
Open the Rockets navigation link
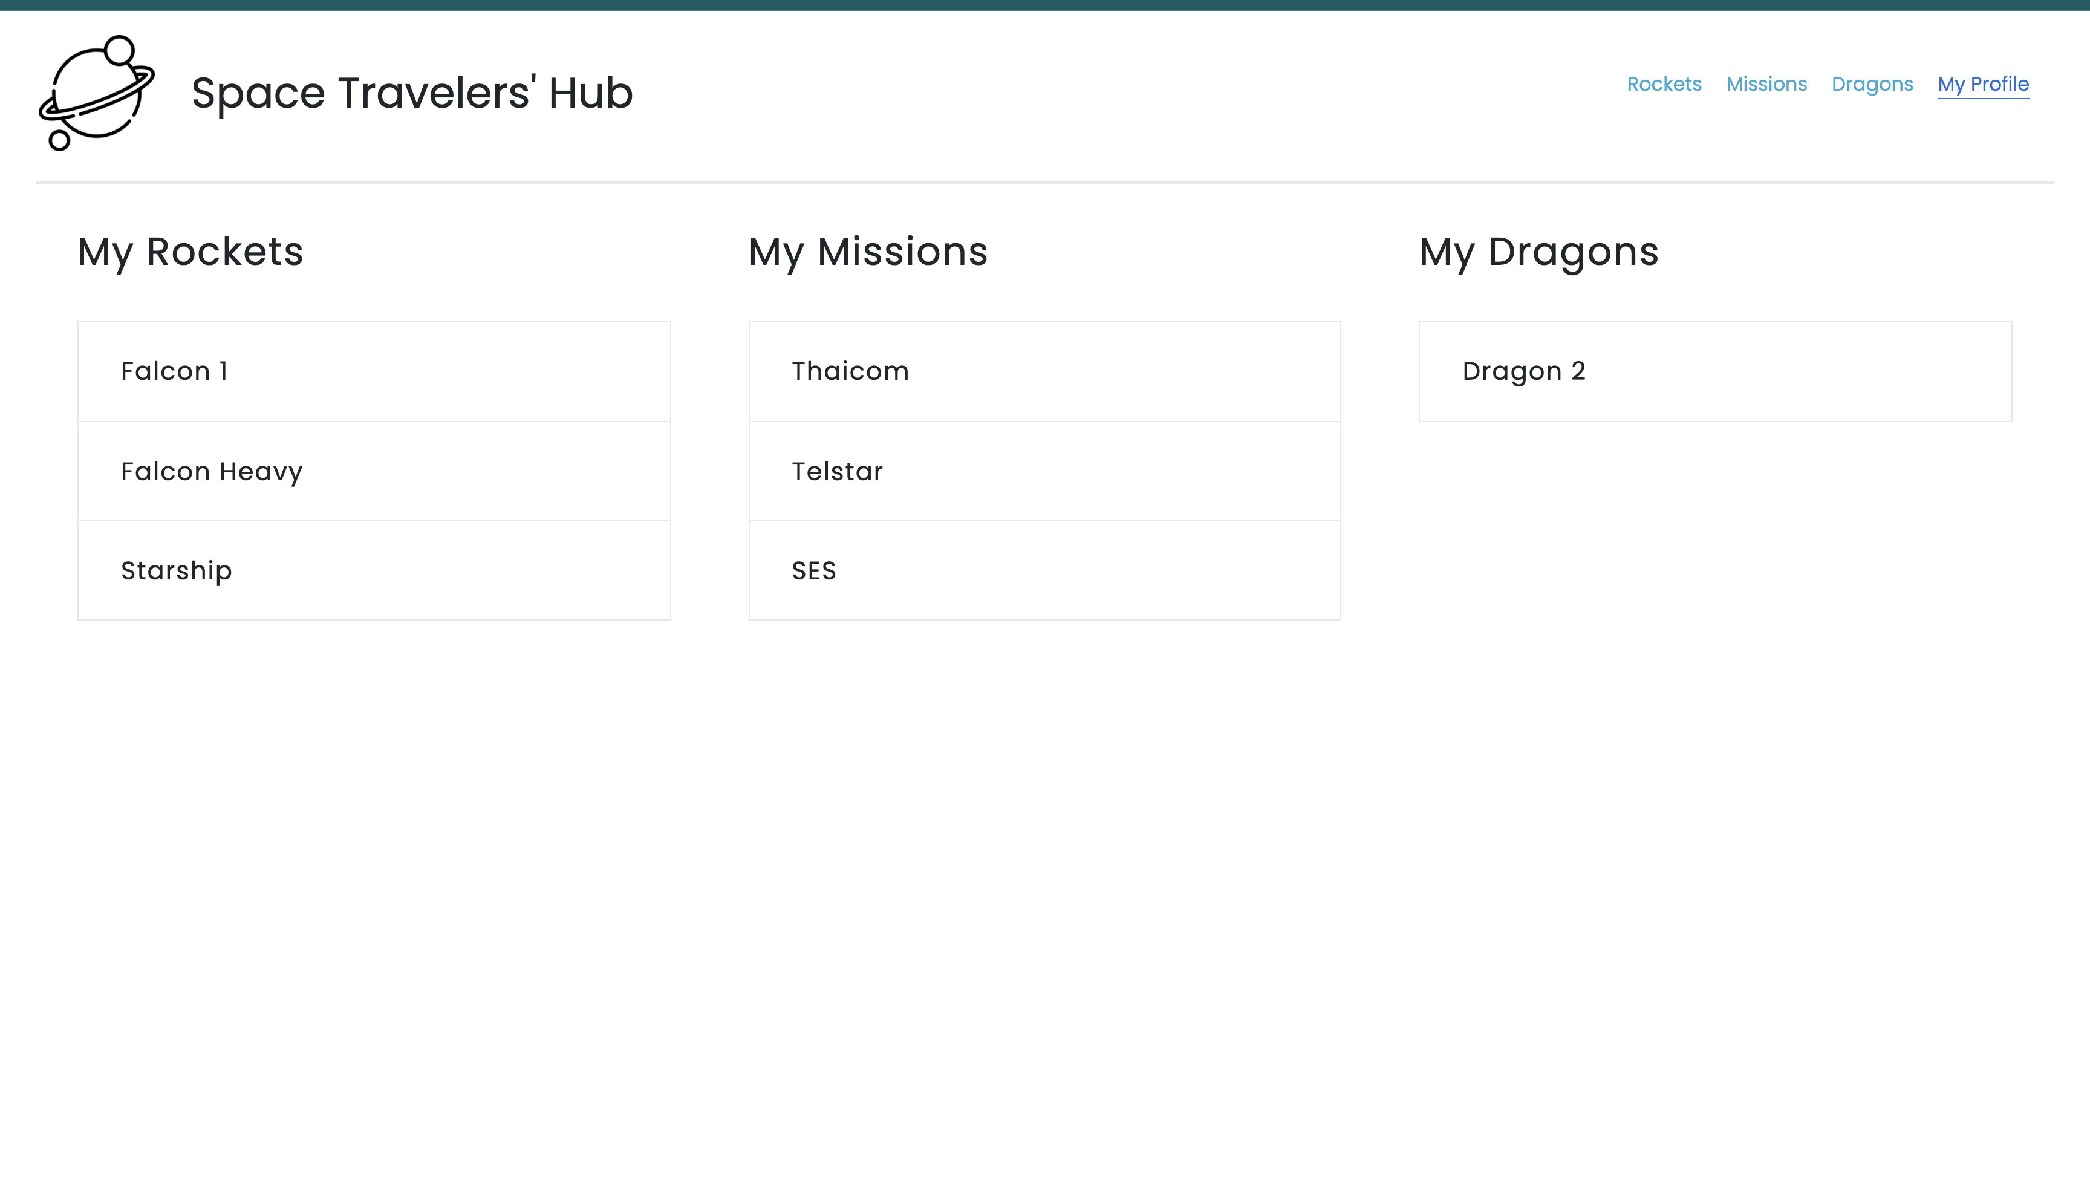point(1664,85)
